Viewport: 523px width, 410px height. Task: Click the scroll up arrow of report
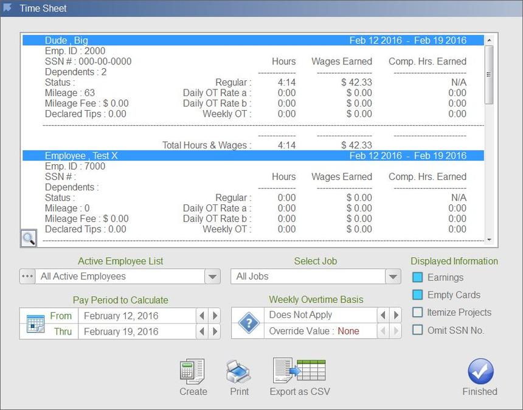coord(489,40)
